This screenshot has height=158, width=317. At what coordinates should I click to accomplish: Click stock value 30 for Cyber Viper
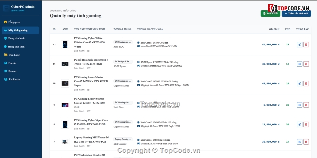288,124
